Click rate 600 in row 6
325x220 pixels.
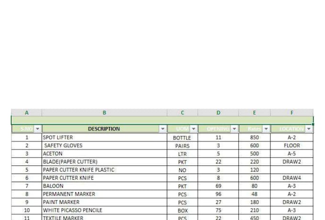(254, 178)
